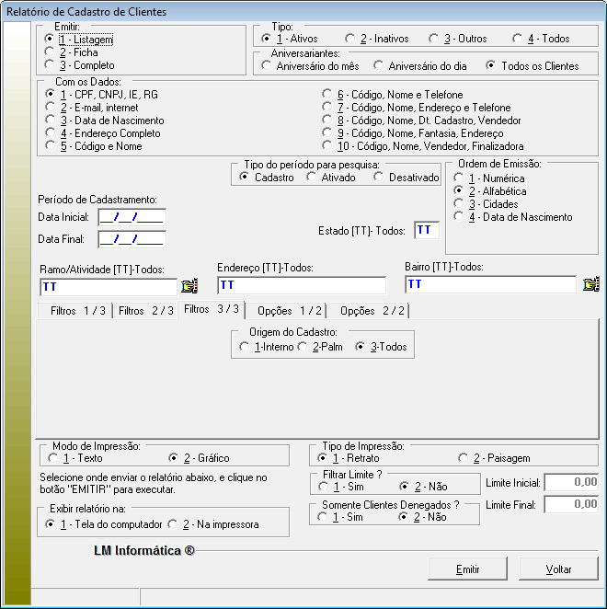Image resolution: width=607 pixels, height=609 pixels.
Task: Click lookup icon beside Ramo/Atividade field
Action: [189, 285]
